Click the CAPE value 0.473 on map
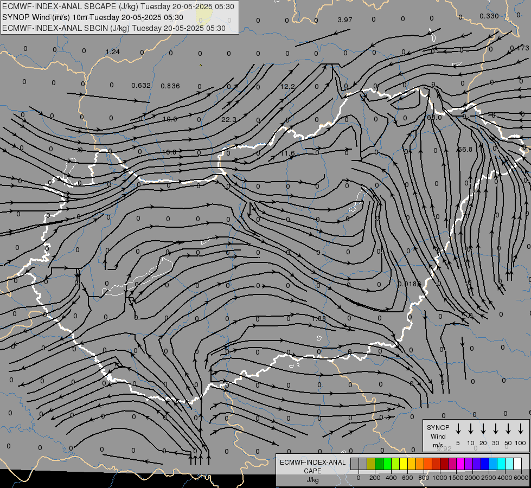 (520, 48)
